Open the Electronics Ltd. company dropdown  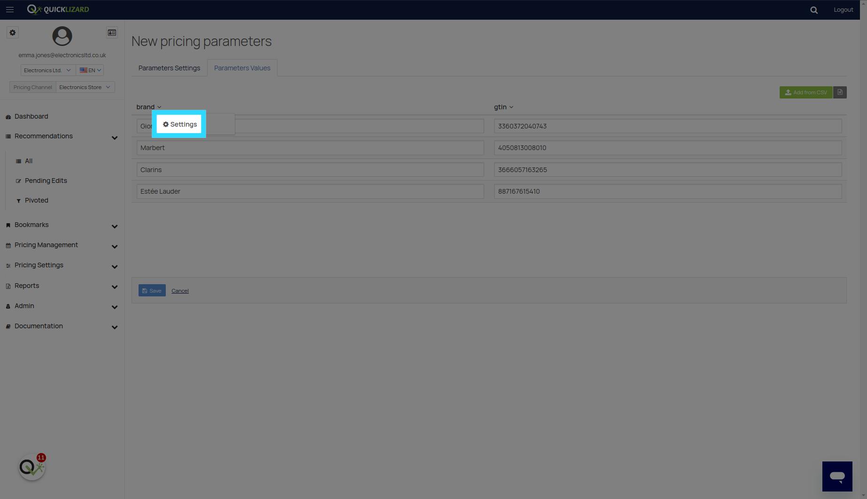(x=47, y=70)
